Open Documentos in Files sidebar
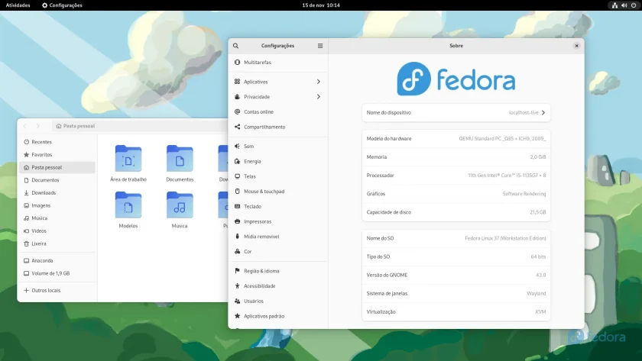Image resolution: width=642 pixels, height=361 pixels. [x=57, y=180]
